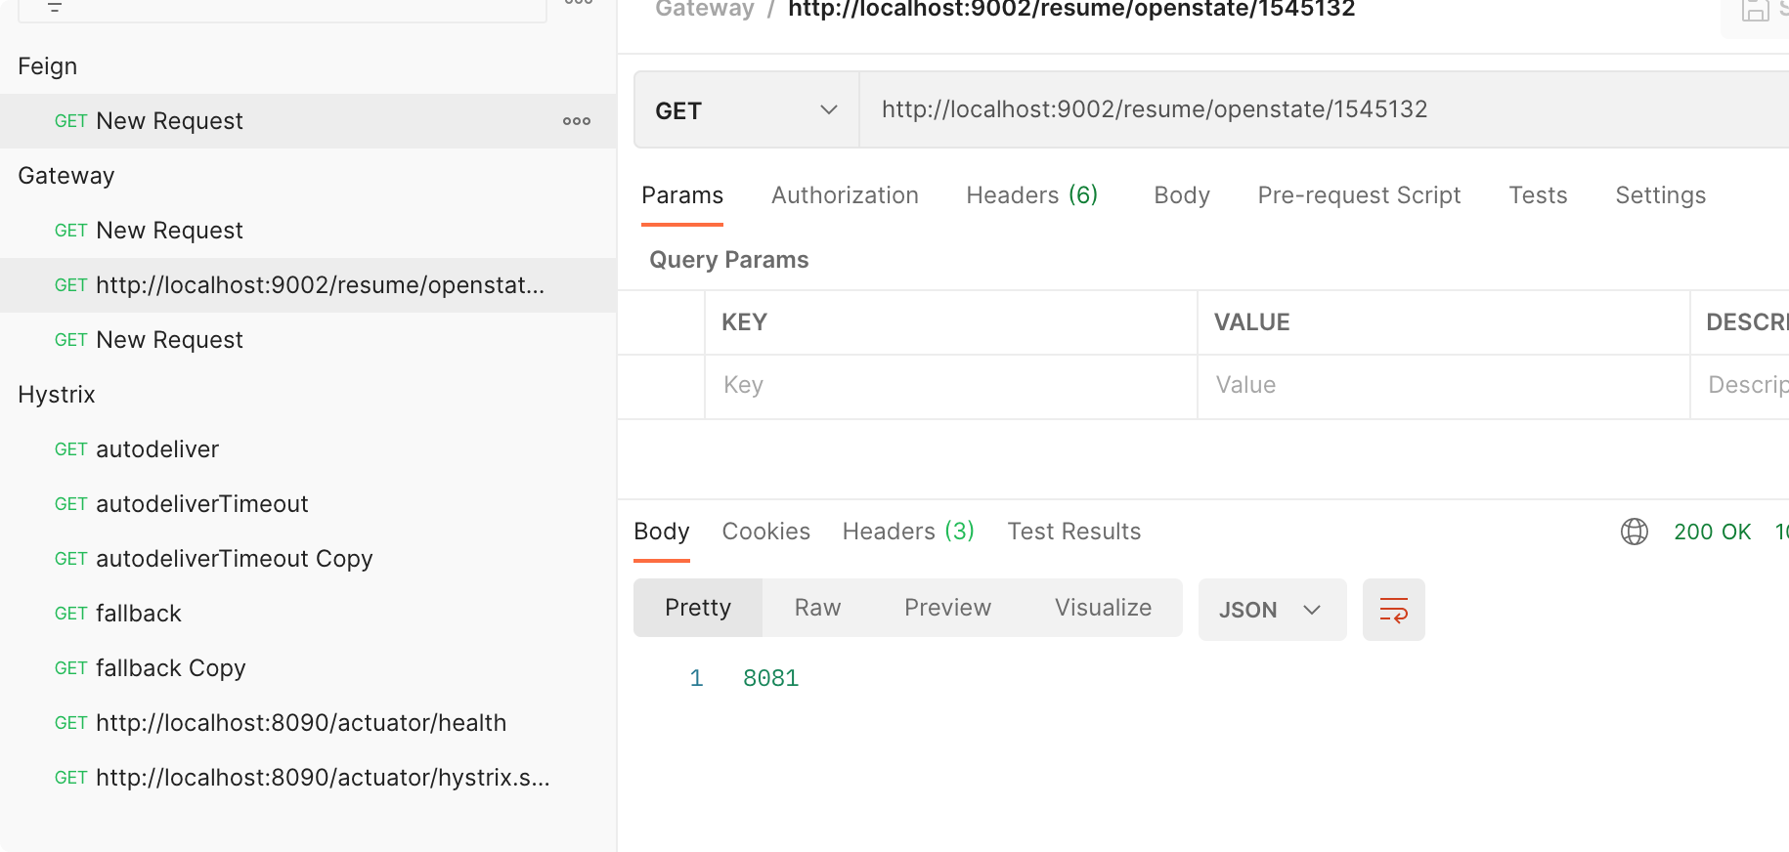Viewport: 1789px width, 852px height.
Task: Select the Raw view button
Action: click(x=817, y=608)
